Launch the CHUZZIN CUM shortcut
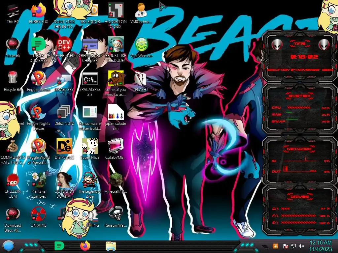 click(x=13, y=185)
